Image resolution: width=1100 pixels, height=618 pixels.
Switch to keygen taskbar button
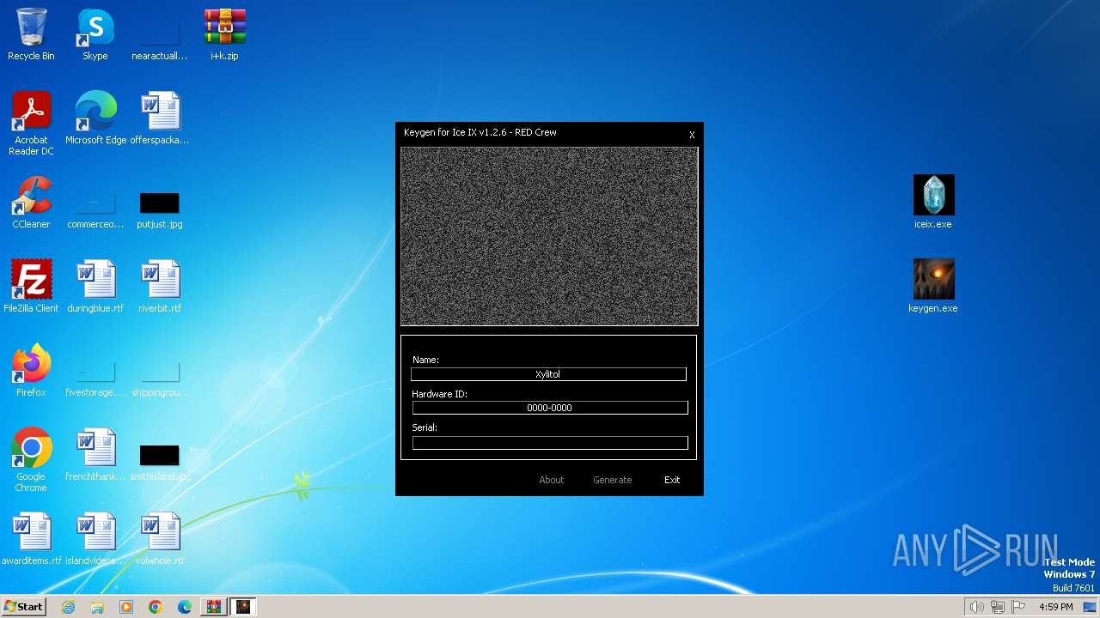[x=243, y=607]
